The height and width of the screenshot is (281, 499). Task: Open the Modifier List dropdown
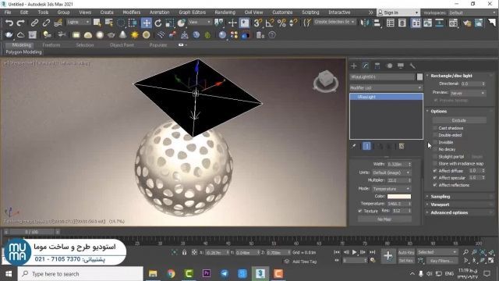pyautogui.click(x=386, y=87)
